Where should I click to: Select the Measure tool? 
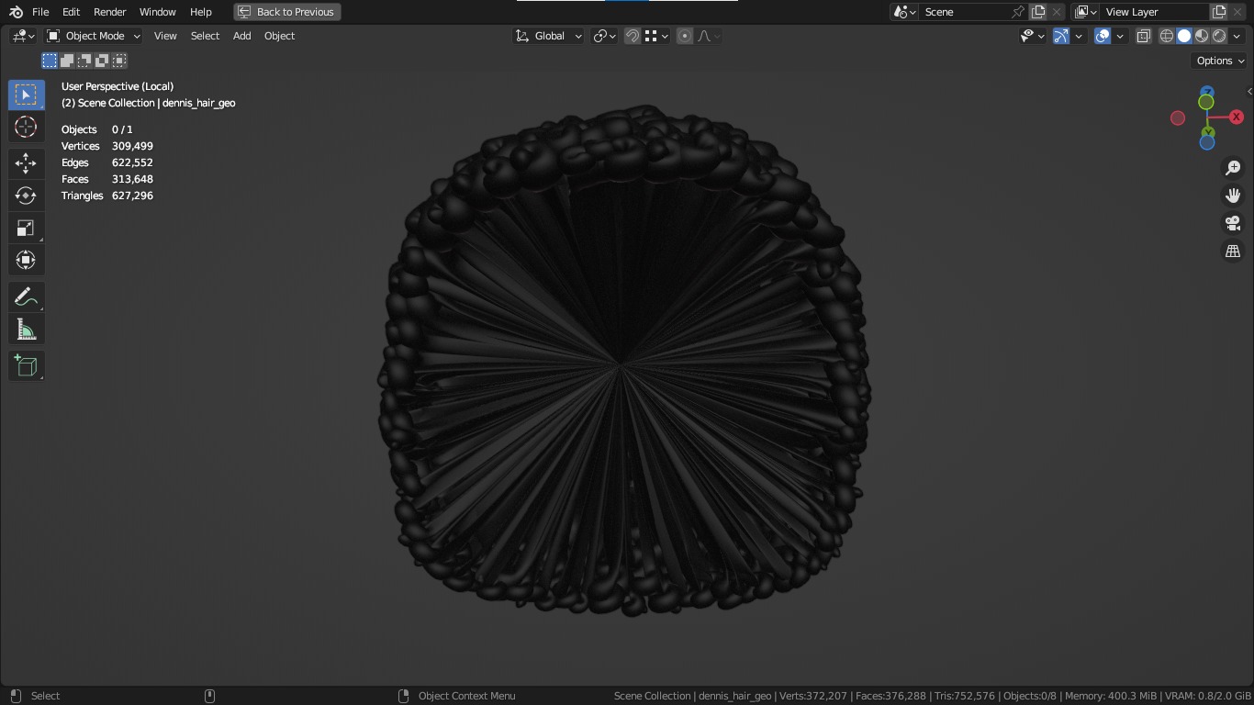(26, 330)
